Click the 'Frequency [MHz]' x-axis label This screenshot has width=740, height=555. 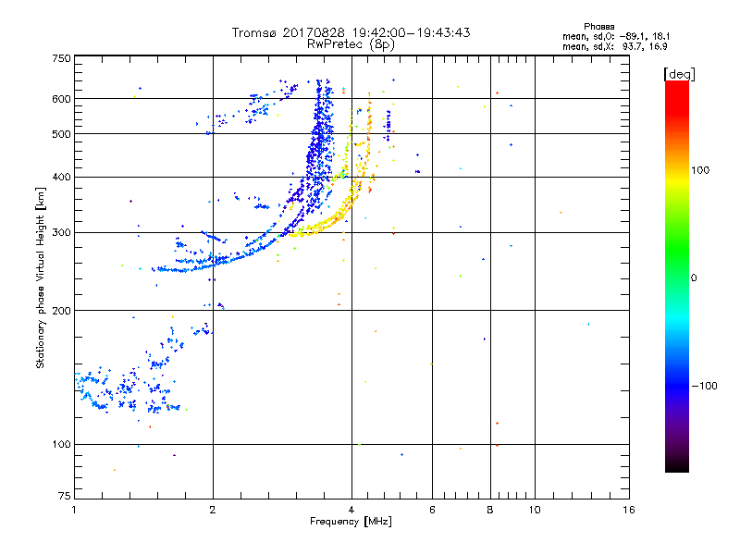(x=351, y=521)
